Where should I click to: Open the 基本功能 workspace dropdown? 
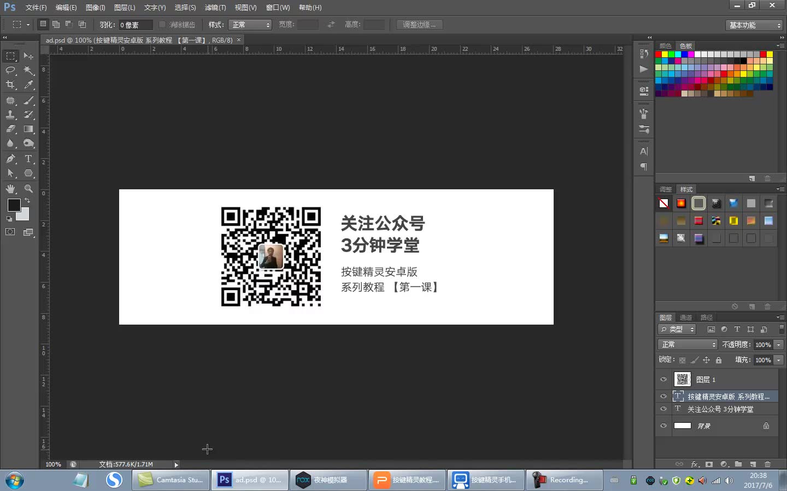755,25
